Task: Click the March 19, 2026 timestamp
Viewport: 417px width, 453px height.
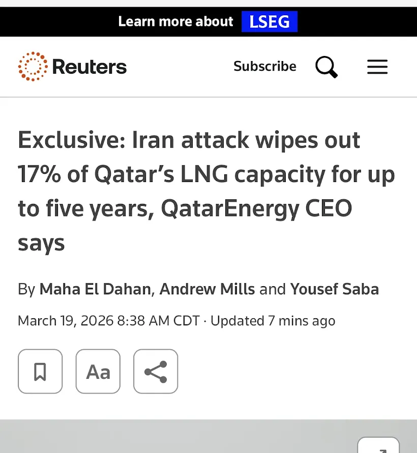Action: click(108, 321)
